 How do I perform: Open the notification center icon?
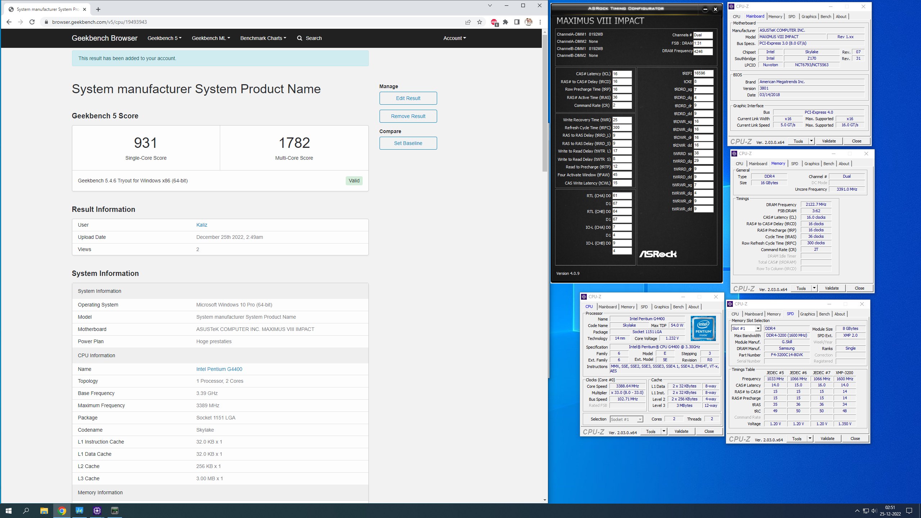click(x=909, y=510)
